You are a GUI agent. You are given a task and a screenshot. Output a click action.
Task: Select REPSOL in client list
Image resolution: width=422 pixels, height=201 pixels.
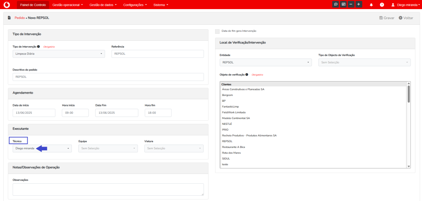(x=227, y=141)
